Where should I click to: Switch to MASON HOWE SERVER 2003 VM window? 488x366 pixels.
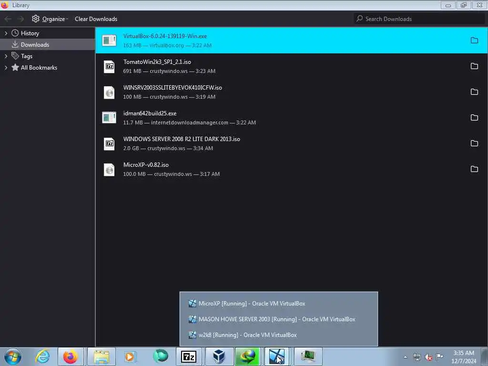[x=278, y=319]
